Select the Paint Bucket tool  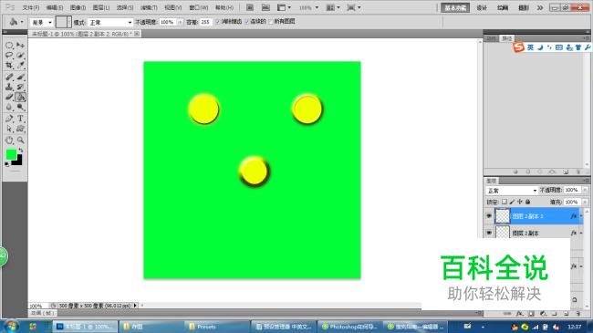[x=20, y=97]
